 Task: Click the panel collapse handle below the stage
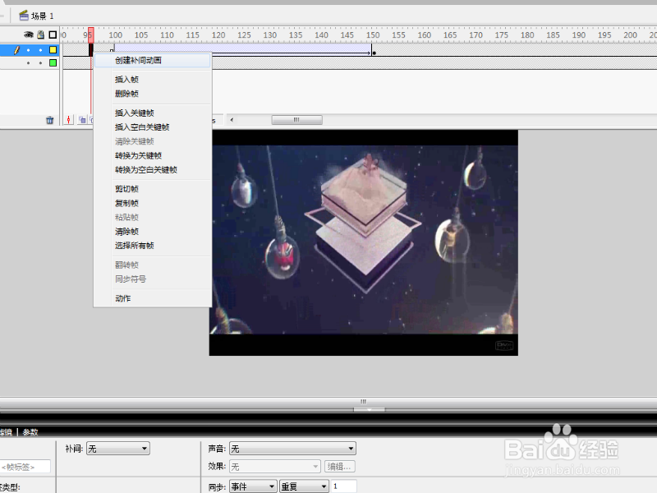[x=369, y=409]
